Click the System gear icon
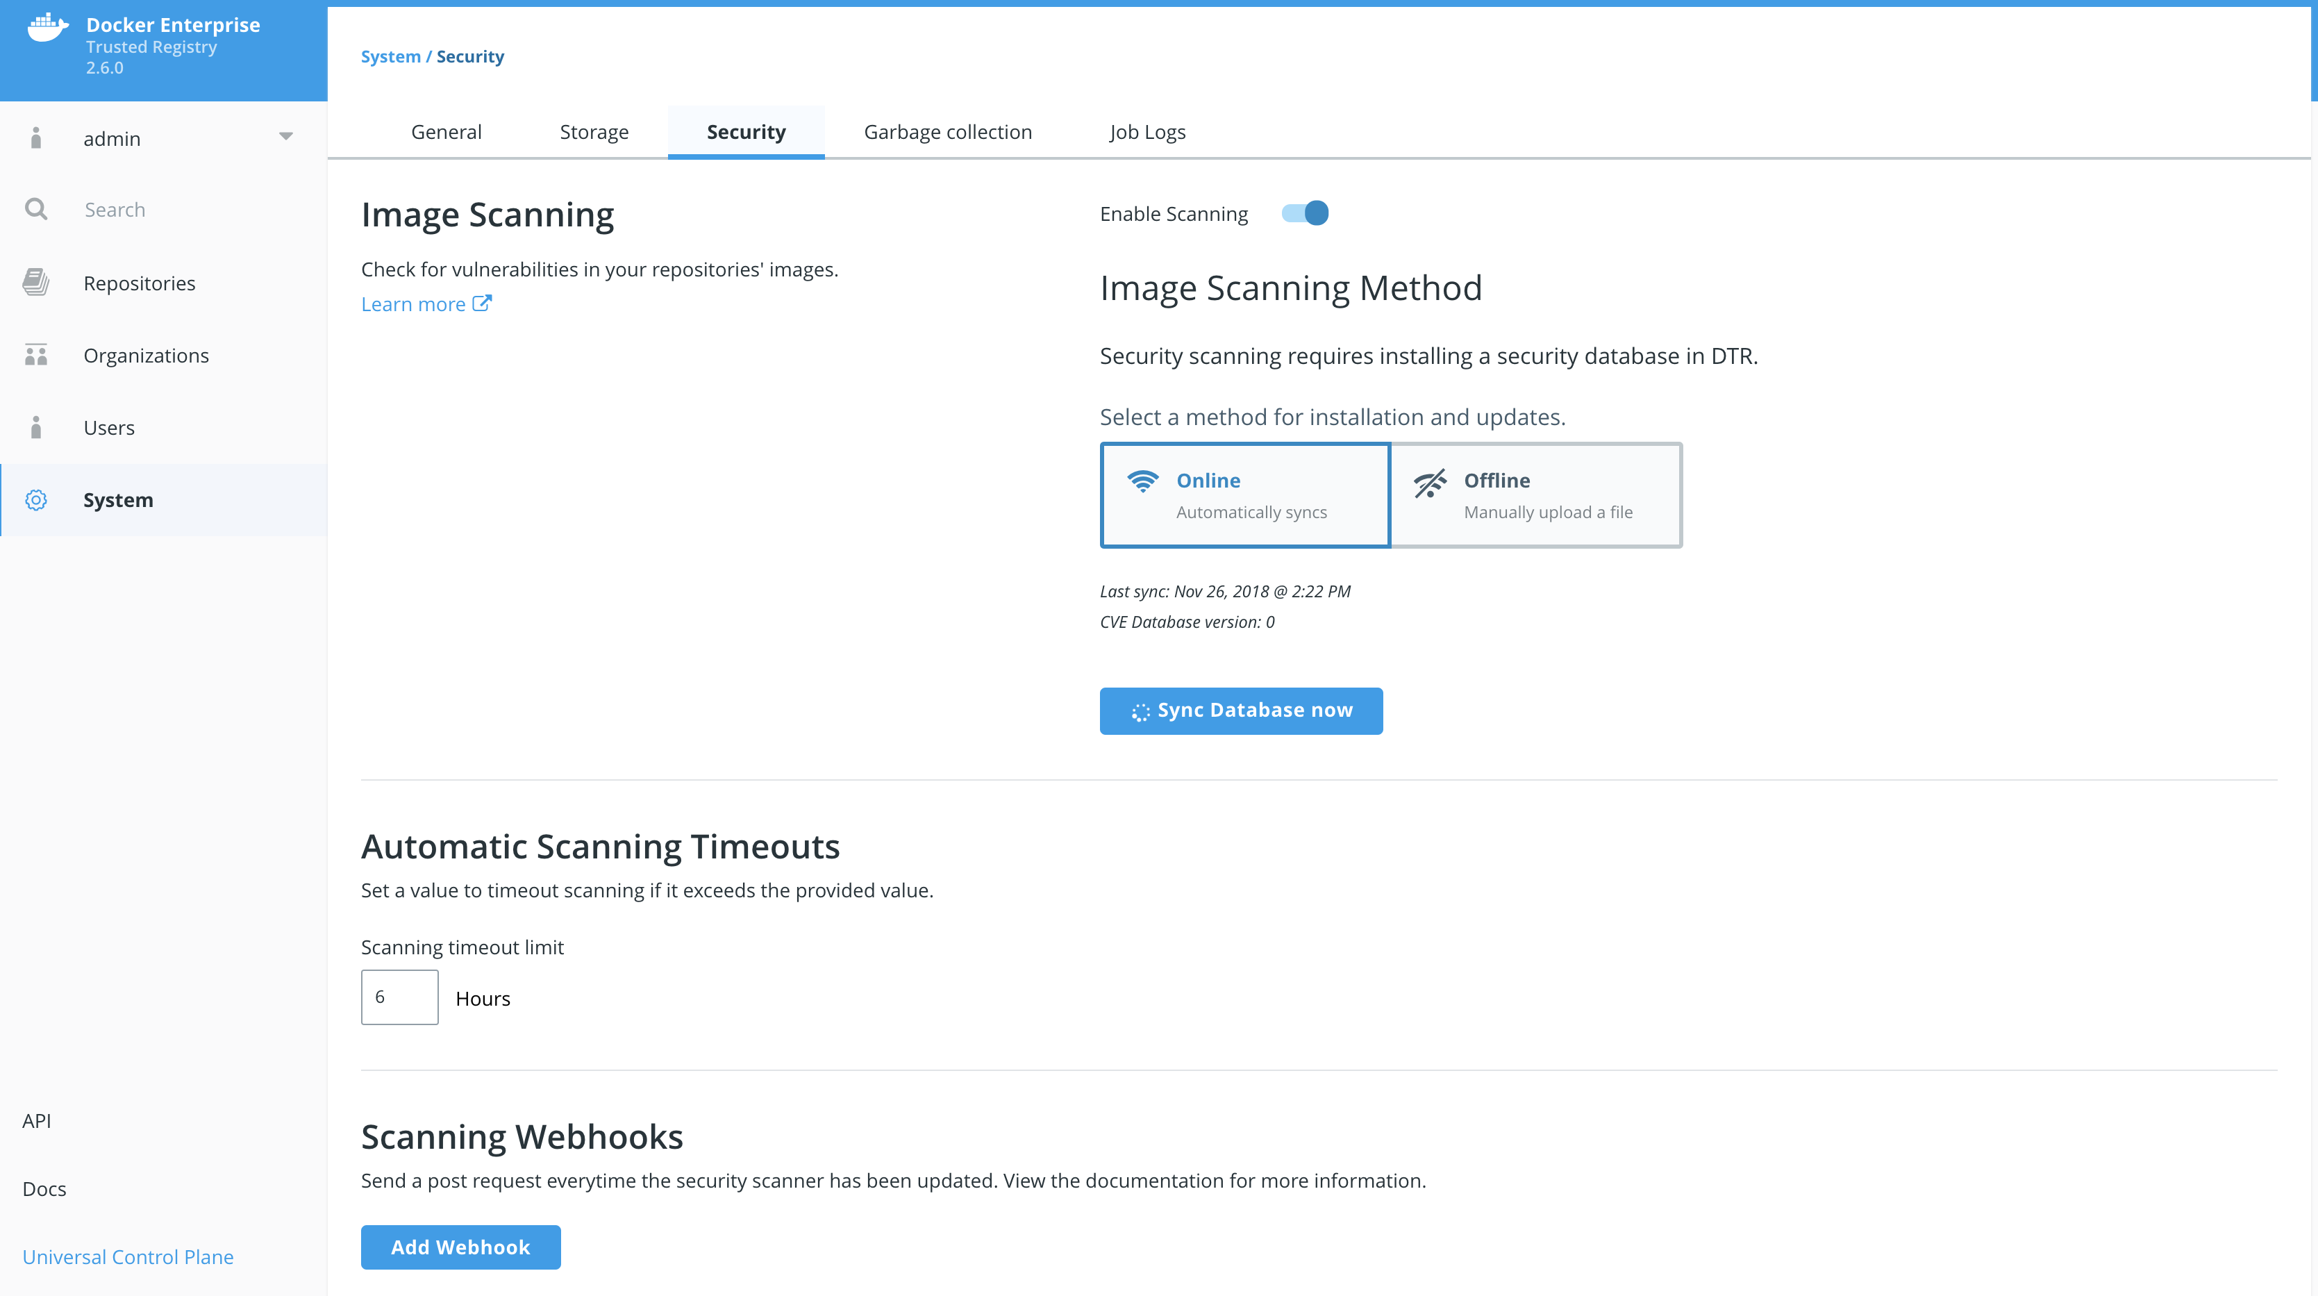 tap(36, 499)
